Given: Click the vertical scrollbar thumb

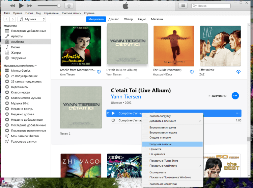Looking at the screenshot, I should point(249,139).
